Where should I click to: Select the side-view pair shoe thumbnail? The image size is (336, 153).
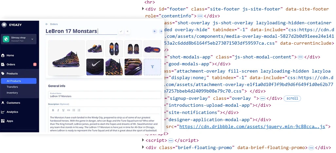click(95, 49)
